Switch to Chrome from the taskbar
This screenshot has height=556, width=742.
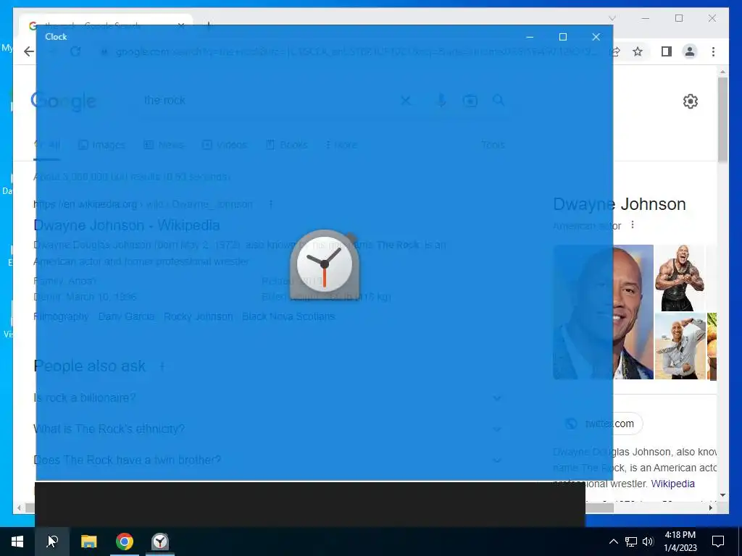pos(125,542)
